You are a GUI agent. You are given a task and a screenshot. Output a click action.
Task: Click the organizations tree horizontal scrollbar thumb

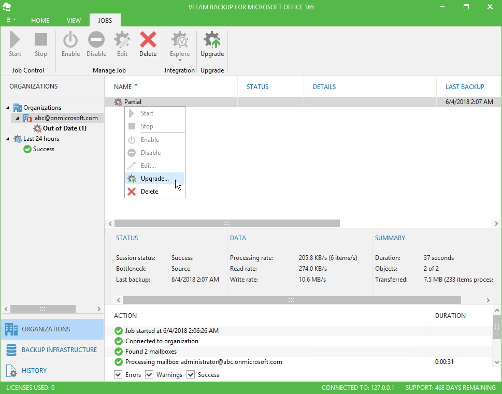click(43, 309)
